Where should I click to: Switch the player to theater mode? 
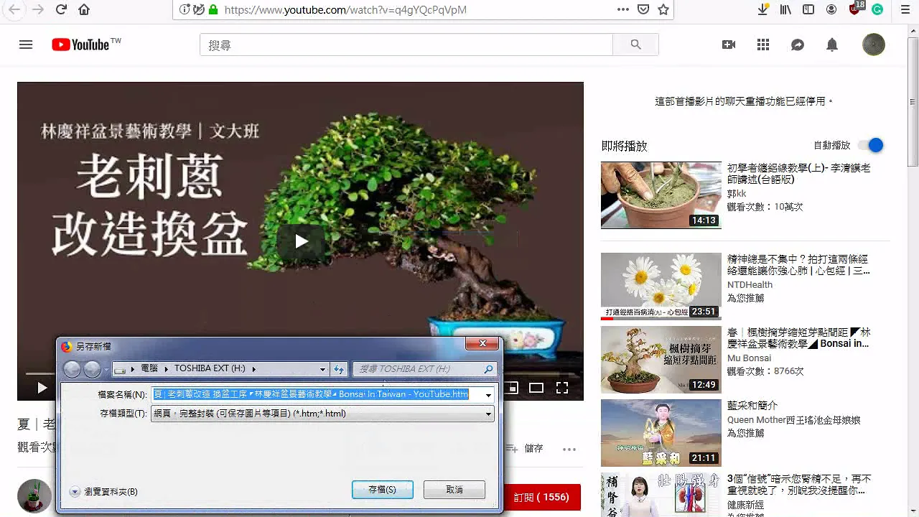(536, 388)
